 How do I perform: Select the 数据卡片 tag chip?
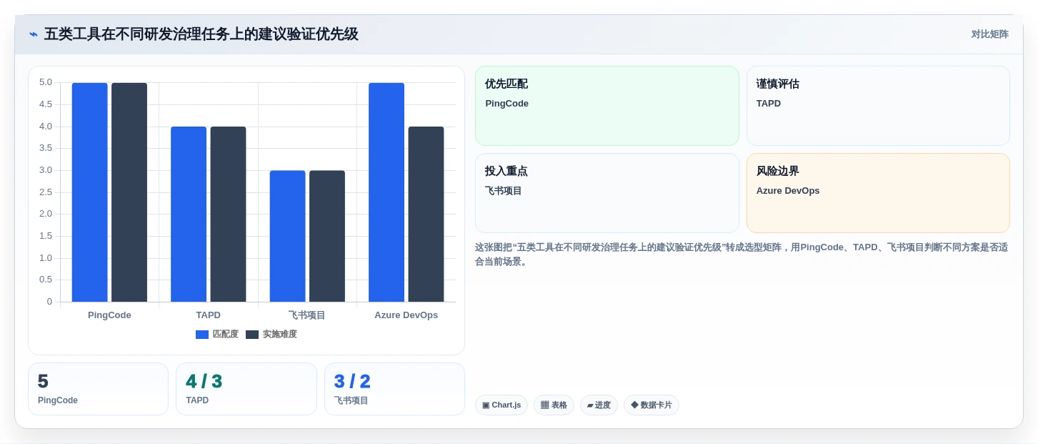tap(652, 405)
